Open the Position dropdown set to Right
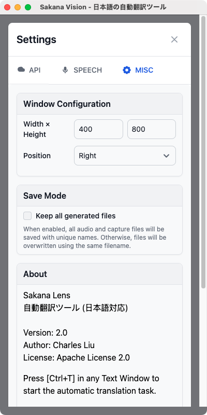Image resolution: width=207 pixels, height=415 pixels. coord(125,156)
